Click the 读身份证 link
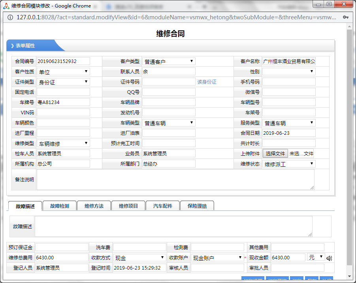Image resolution: width=356 pixels, height=283 pixels. click(207, 82)
